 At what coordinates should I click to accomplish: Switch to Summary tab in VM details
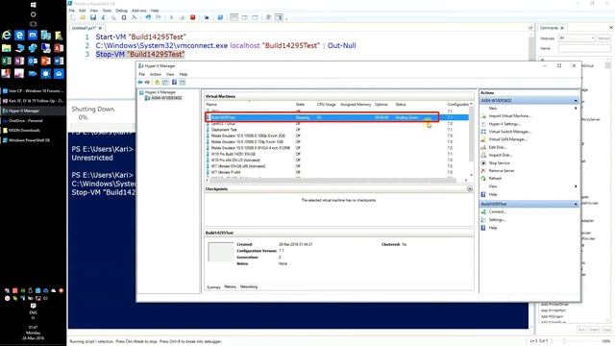[213, 287]
